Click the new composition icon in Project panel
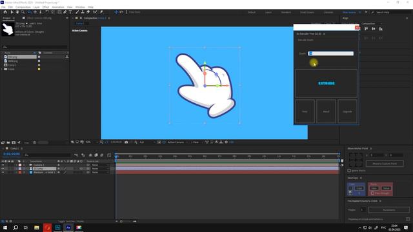The width and height of the screenshot is (413, 232). tap(14, 142)
